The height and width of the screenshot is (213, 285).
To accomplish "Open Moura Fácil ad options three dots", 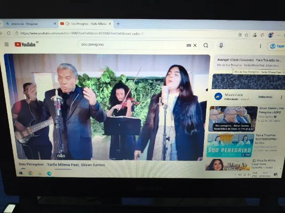I will click(281, 97).
